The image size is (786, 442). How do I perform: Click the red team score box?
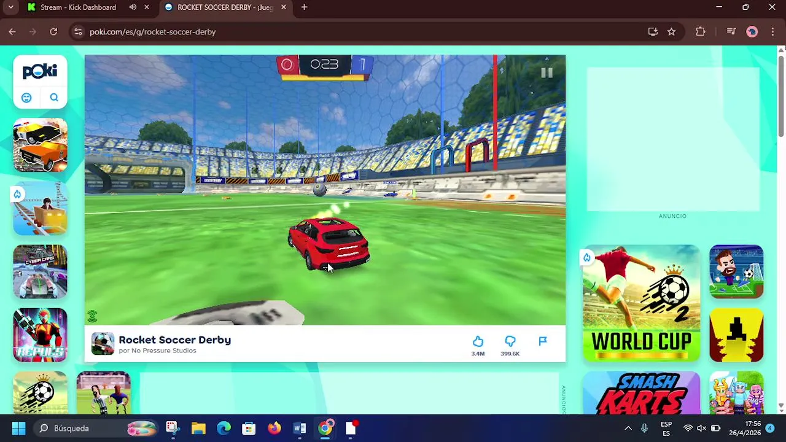(x=287, y=64)
